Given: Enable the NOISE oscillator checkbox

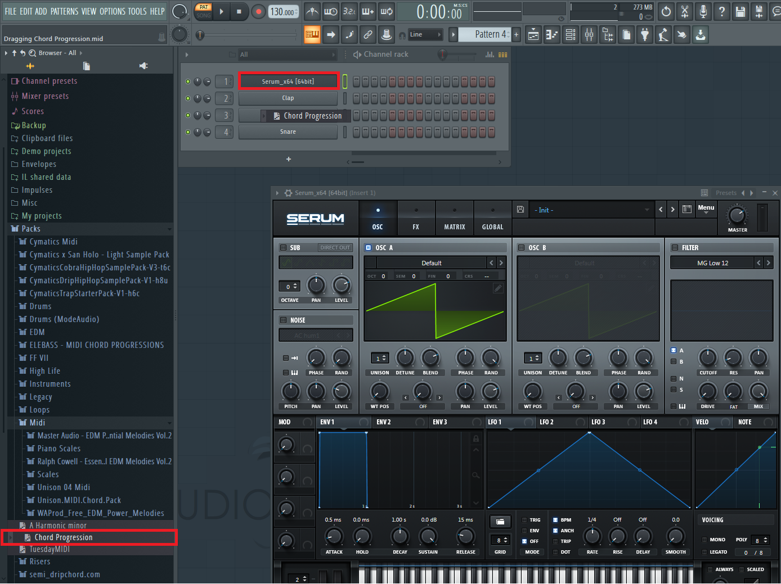Looking at the screenshot, I should (283, 320).
